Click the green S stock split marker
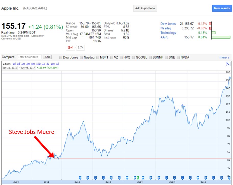This screenshot has height=185, width=233. (138, 178)
